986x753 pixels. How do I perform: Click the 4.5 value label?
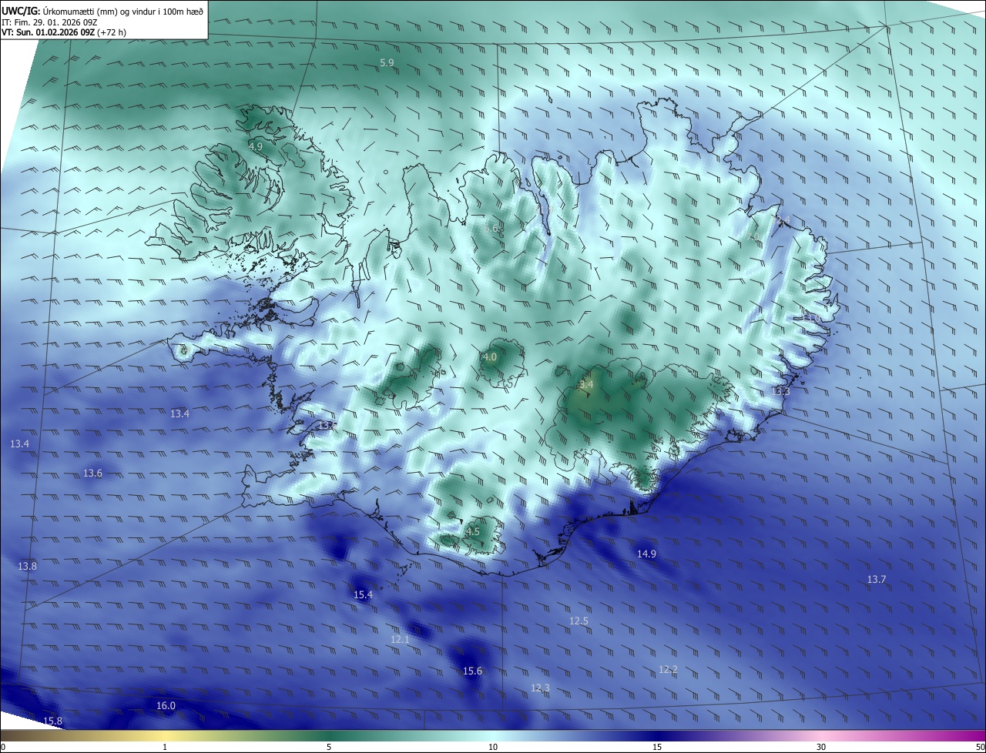pos(473,532)
